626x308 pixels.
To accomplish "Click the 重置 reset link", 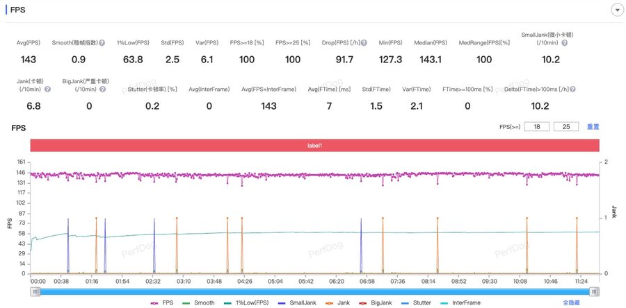I will tap(593, 126).
